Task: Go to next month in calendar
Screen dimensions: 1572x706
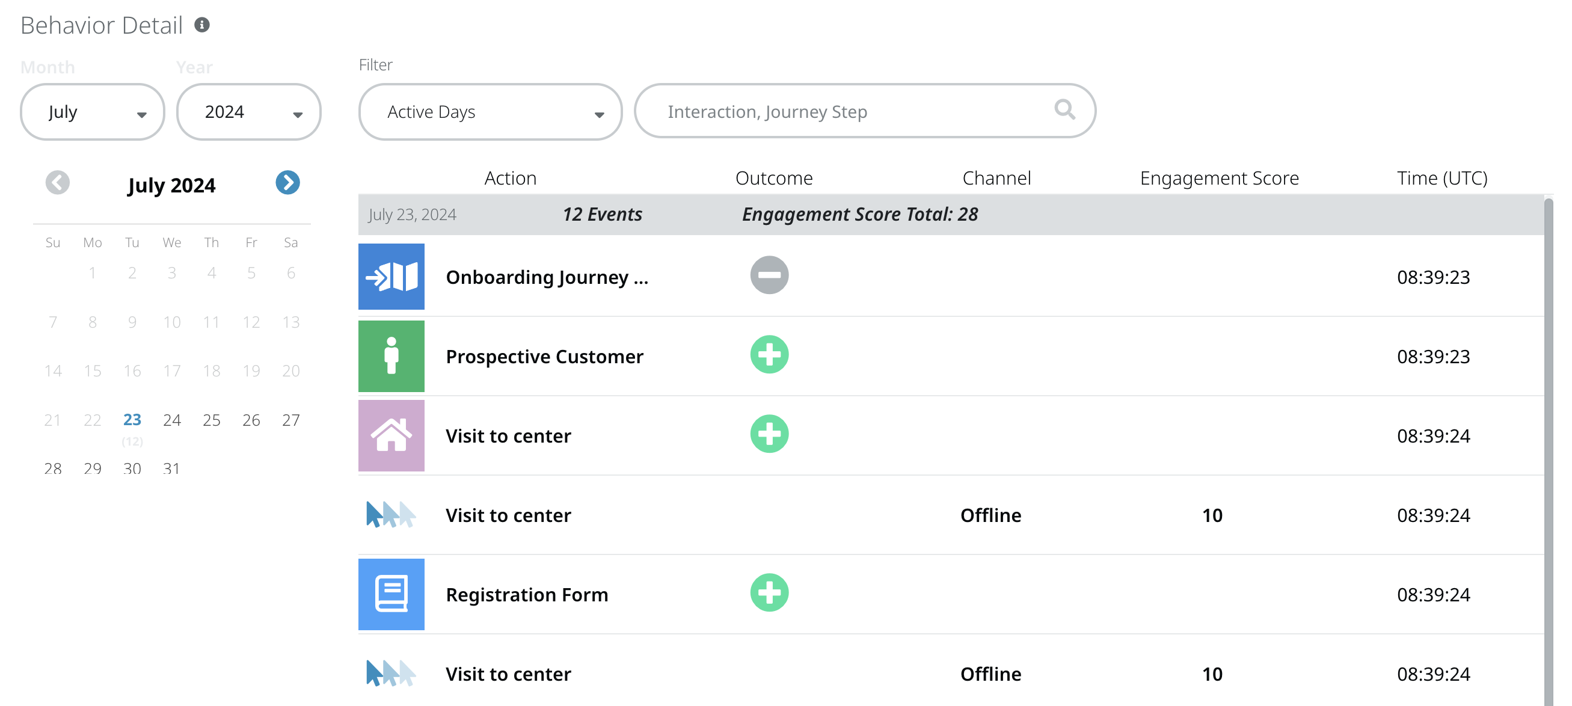Action: pos(287,182)
